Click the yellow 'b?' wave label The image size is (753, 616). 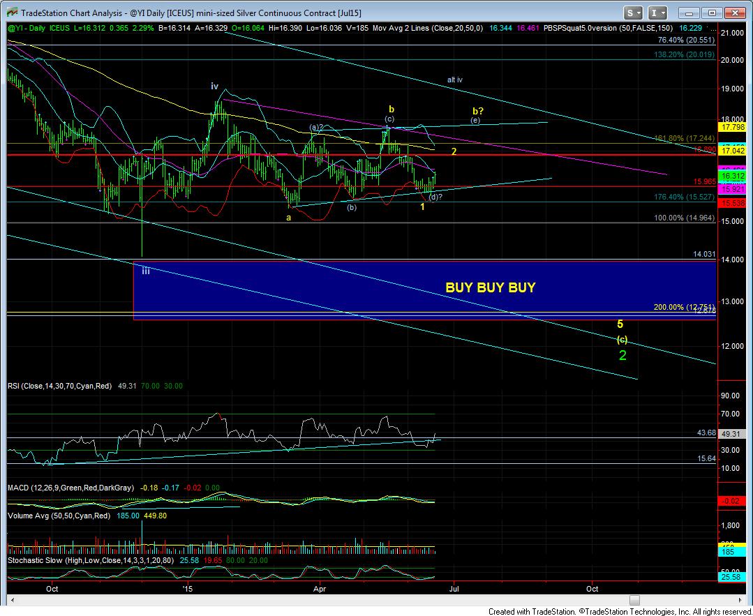[477, 110]
